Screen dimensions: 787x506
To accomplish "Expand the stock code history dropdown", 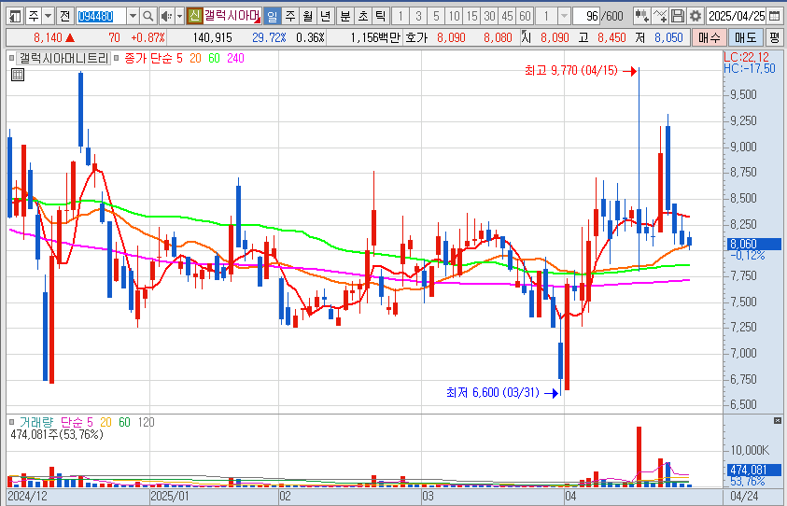I will pyautogui.click(x=133, y=17).
